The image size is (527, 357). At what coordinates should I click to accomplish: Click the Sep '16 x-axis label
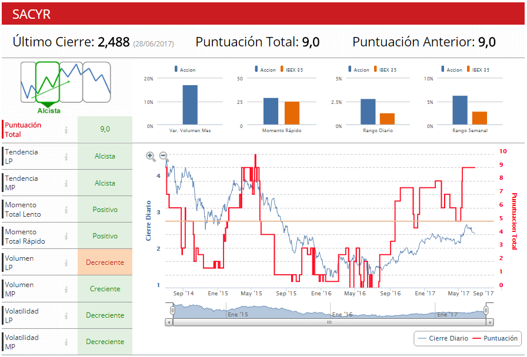390,293
